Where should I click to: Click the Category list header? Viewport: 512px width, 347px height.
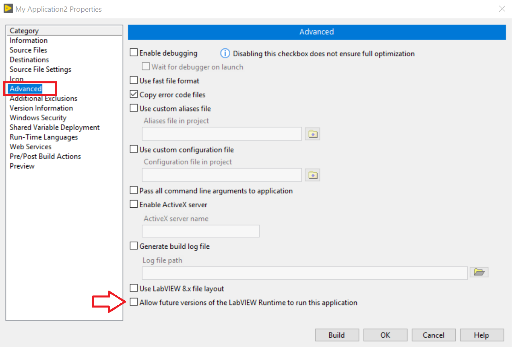tap(65, 31)
